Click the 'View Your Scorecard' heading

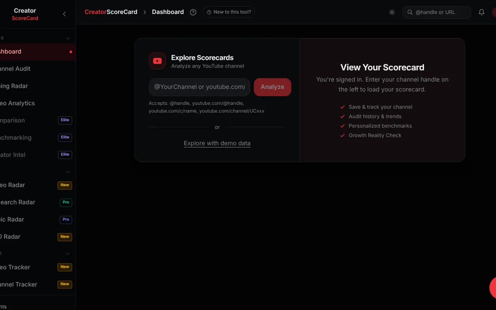382,67
